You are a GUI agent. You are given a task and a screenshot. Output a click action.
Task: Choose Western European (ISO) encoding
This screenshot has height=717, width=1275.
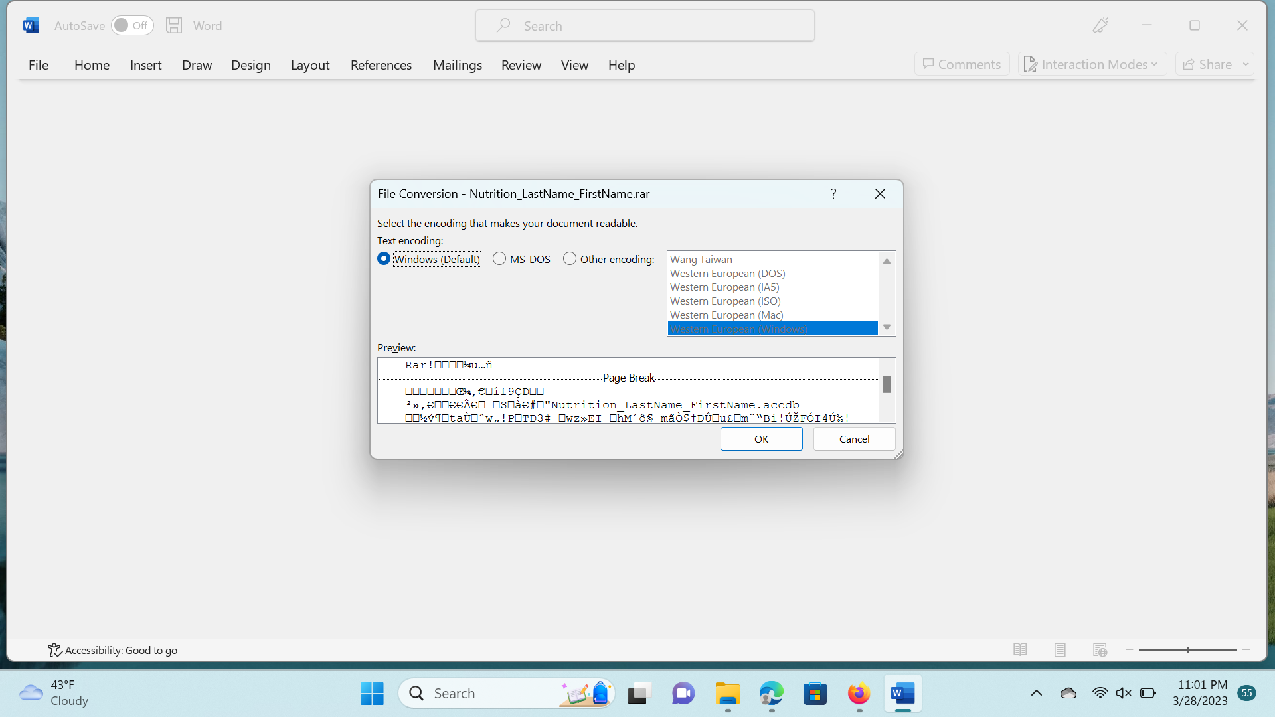[725, 301]
